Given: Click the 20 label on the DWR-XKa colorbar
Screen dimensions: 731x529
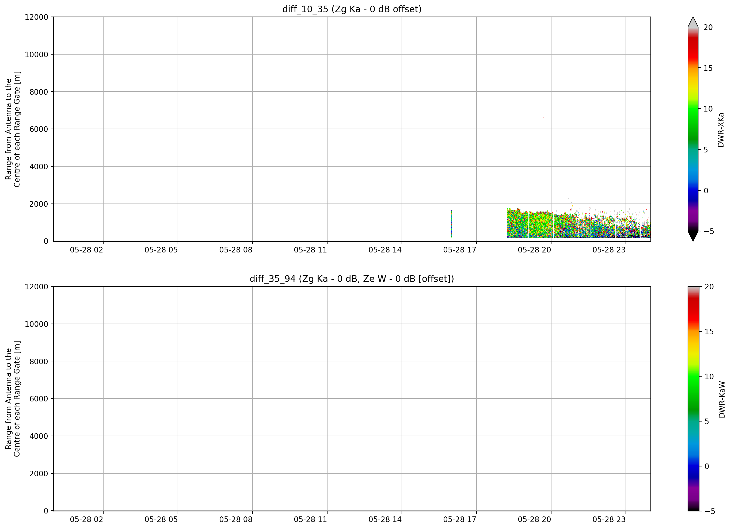Looking at the screenshot, I should tap(708, 27).
